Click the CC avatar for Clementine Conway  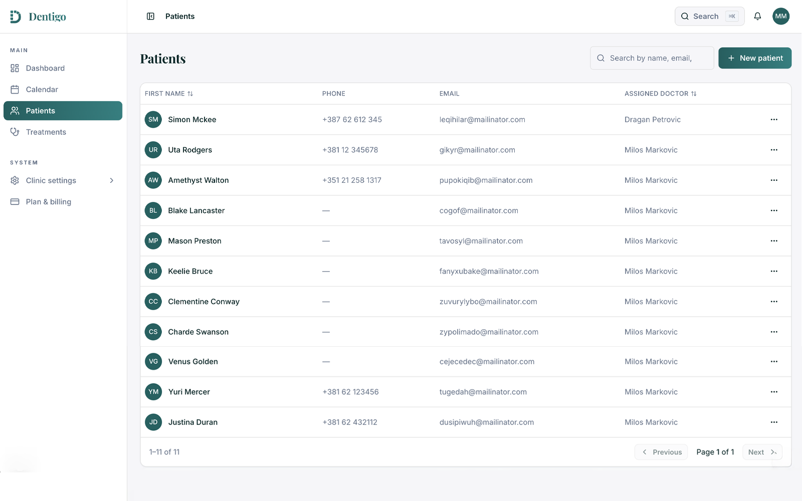pos(153,302)
